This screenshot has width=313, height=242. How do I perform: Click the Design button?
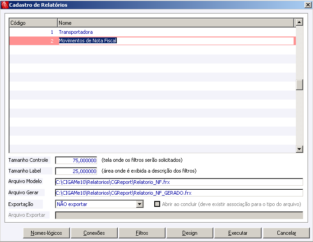point(189,233)
